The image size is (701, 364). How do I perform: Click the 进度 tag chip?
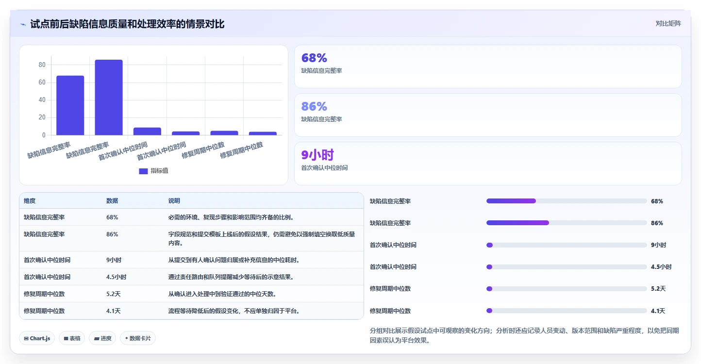[x=102, y=338]
